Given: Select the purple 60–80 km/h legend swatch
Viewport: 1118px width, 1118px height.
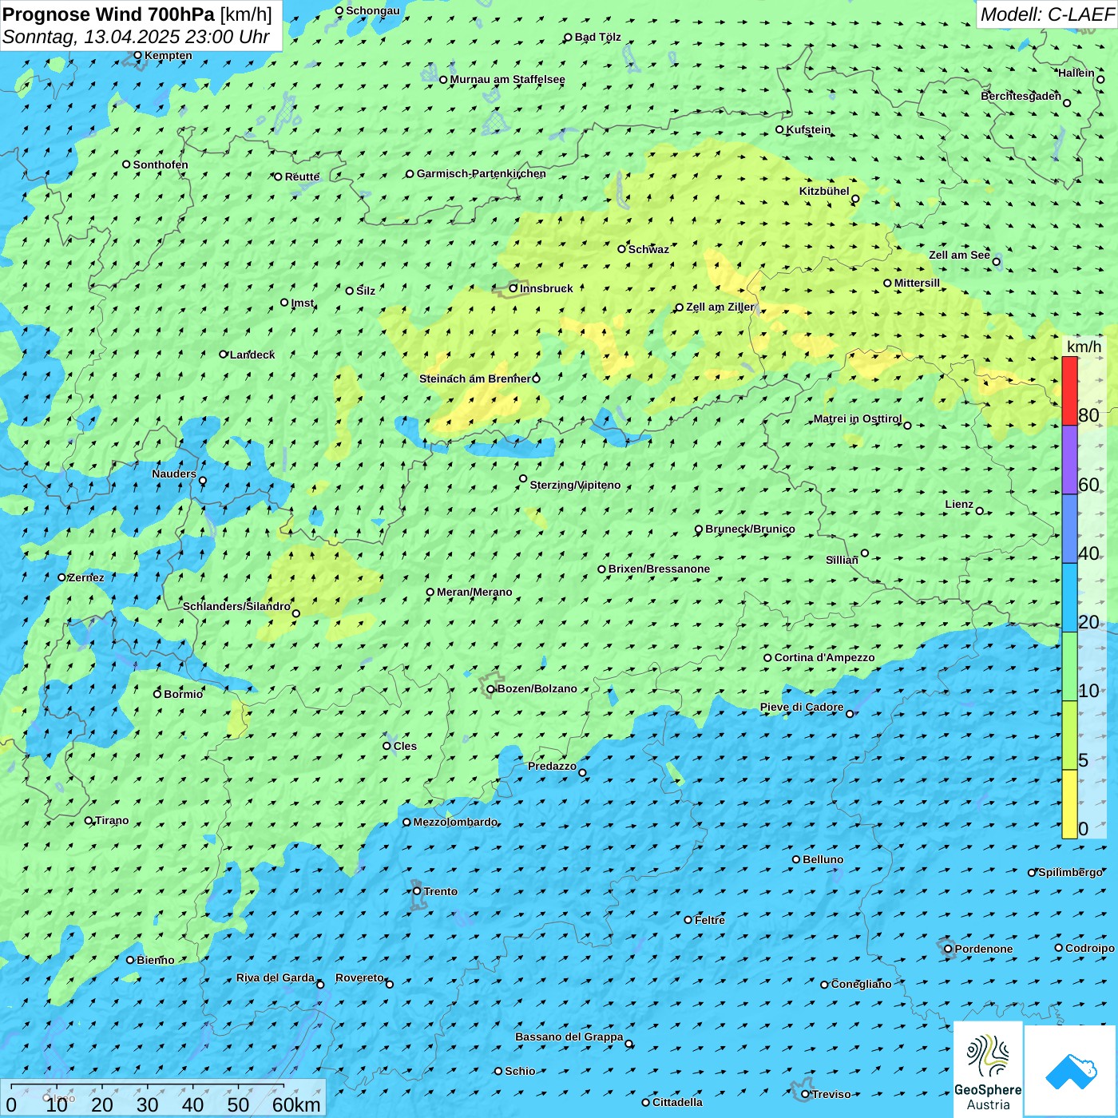Looking at the screenshot, I should click(1069, 459).
